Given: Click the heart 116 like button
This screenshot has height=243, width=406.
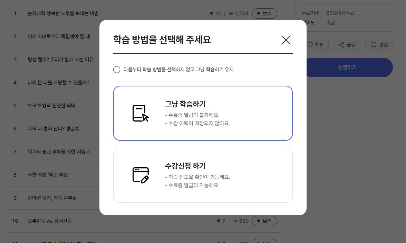Looking at the screenshot, I should point(315,45).
